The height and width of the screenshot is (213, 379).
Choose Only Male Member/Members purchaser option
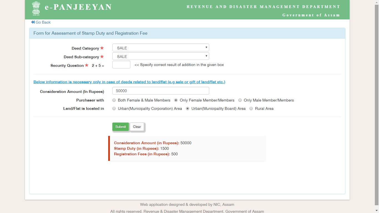tap(240, 100)
